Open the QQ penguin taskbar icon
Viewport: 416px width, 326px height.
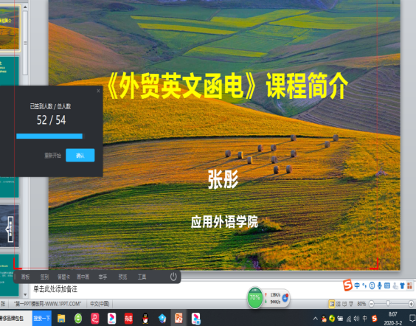click(145, 319)
